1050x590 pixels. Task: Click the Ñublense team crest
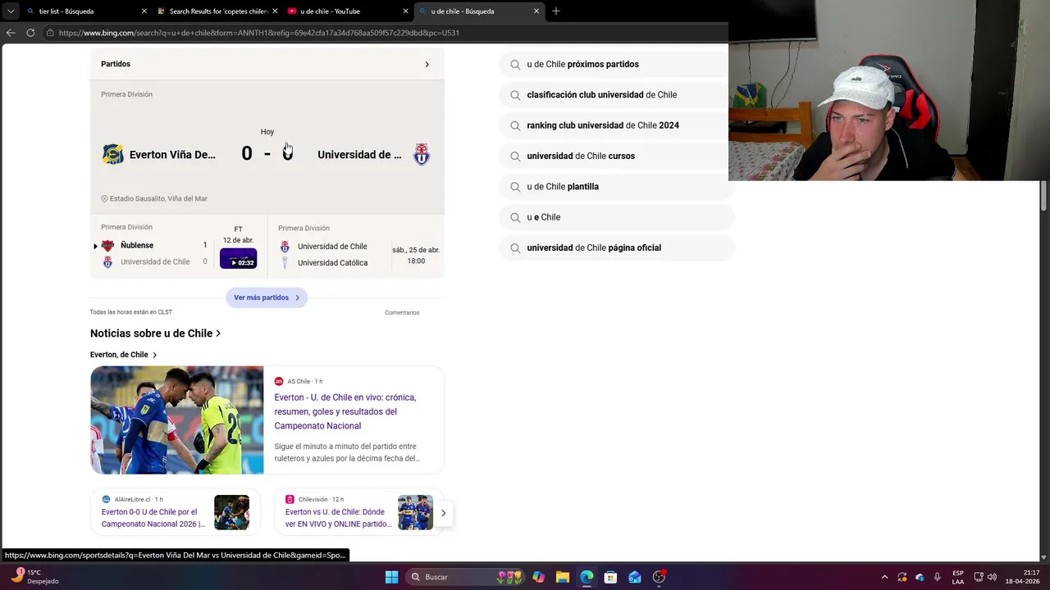coord(107,246)
